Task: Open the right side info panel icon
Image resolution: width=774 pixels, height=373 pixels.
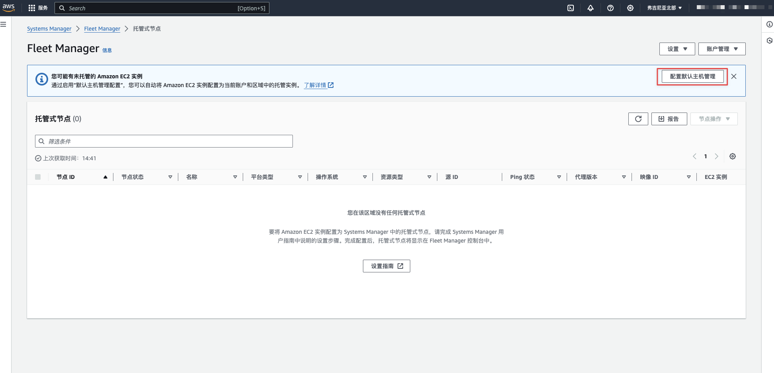Action: pos(770,24)
